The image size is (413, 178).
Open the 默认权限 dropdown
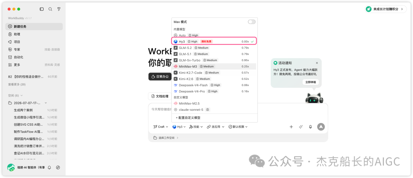(238, 127)
